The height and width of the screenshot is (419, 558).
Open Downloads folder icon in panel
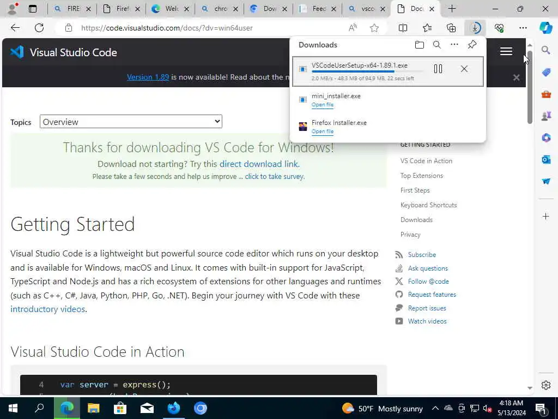point(420,45)
